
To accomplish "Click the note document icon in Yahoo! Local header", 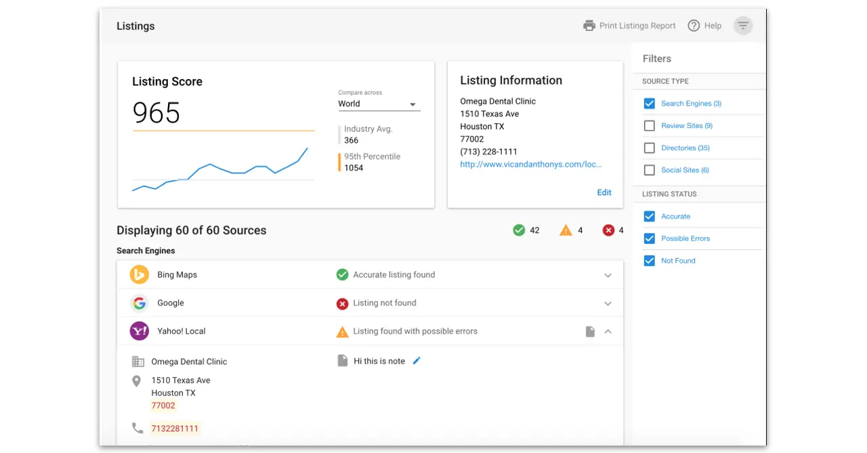I will pyautogui.click(x=590, y=332).
